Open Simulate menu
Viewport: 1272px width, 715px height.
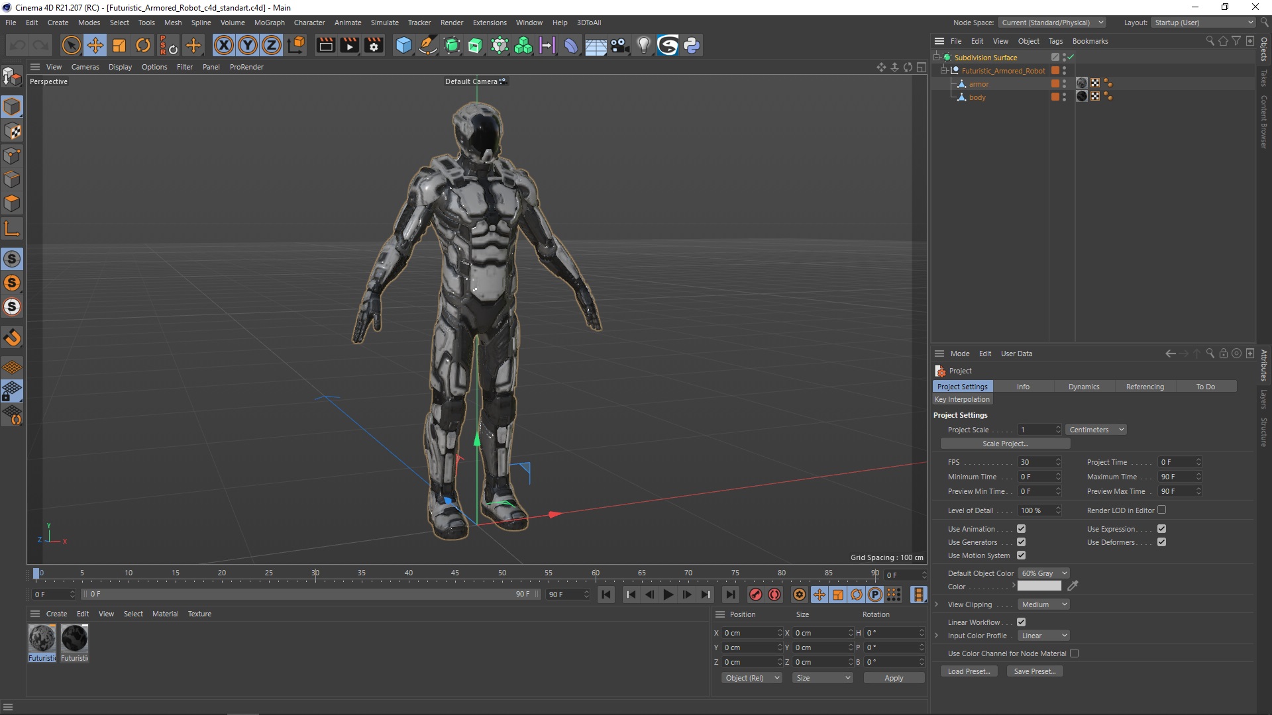click(x=384, y=23)
